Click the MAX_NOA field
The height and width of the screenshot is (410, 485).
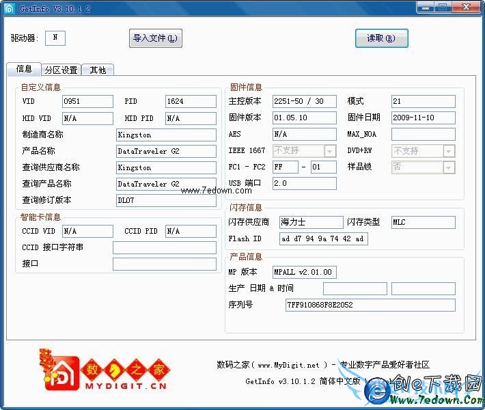pyautogui.click(x=424, y=135)
